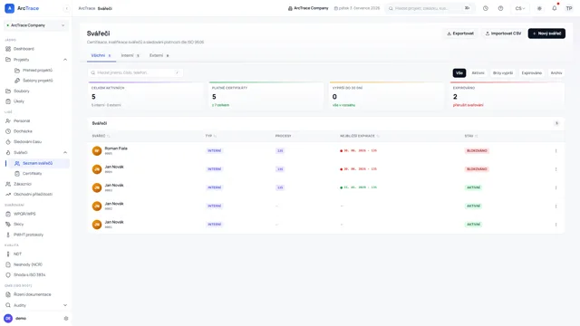Open row actions for Roman Fiala
This screenshot has width=580, height=326.
coord(556,151)
